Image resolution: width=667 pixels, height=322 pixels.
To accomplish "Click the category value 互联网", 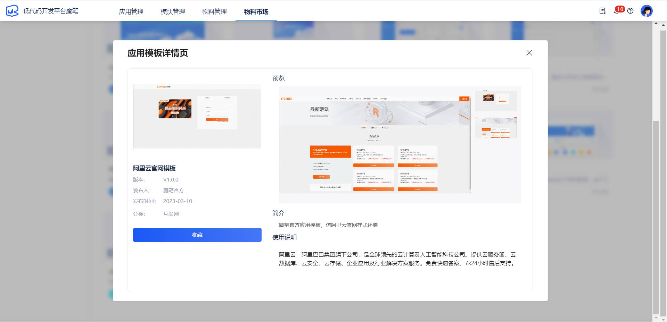I will pyautogui.click(x=171, y=214).
